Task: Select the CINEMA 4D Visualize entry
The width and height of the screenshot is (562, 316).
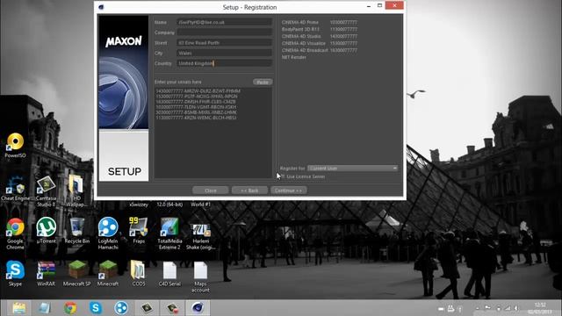Action: pyautogui.click(x=320, y=43)
